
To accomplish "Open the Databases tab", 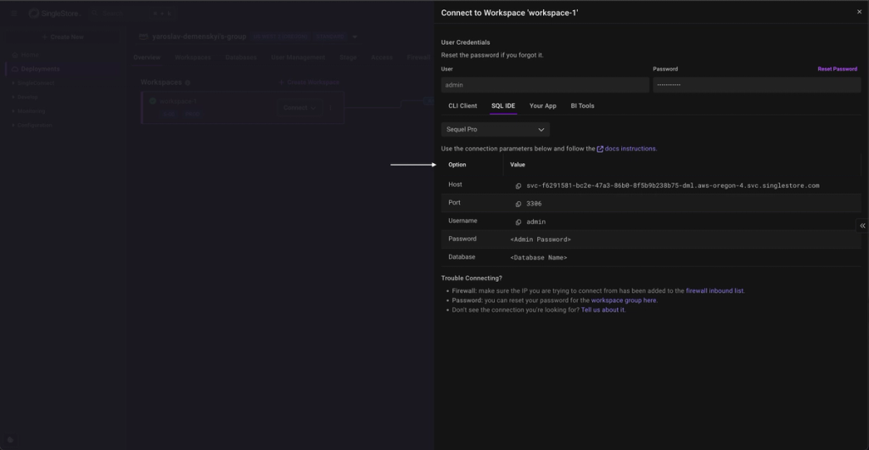I will point(240,57).
